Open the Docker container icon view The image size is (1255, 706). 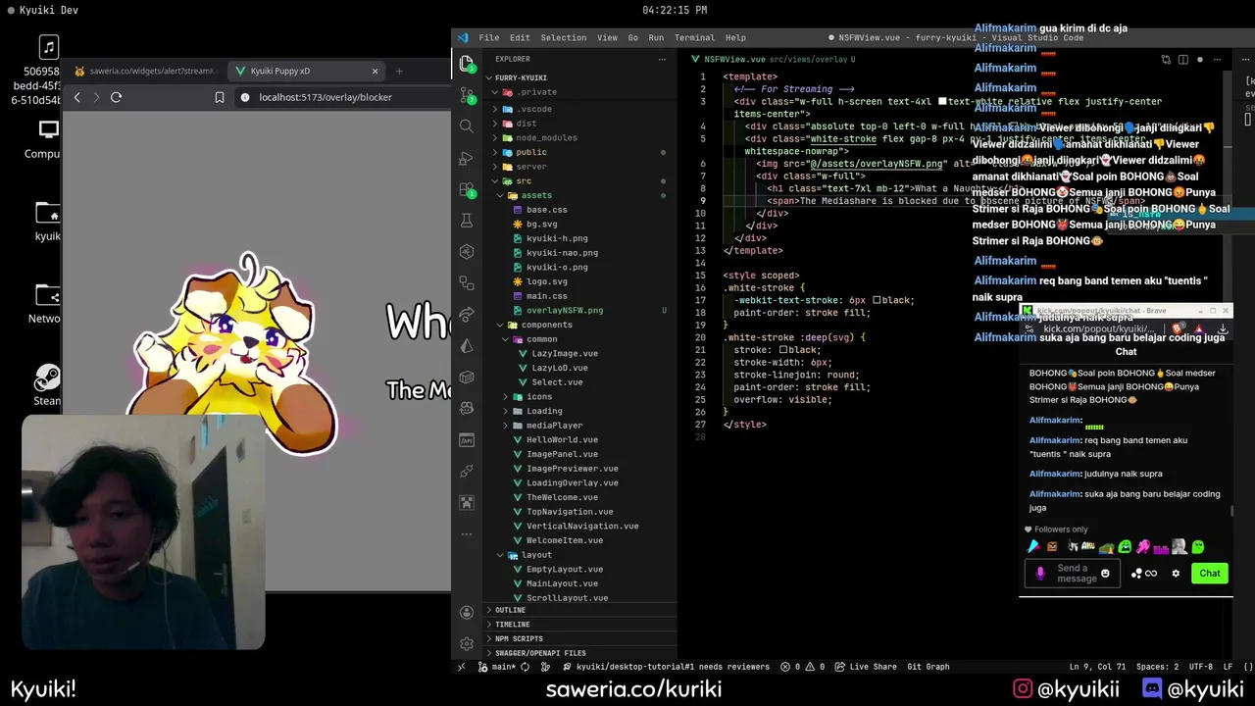(467, 378)
